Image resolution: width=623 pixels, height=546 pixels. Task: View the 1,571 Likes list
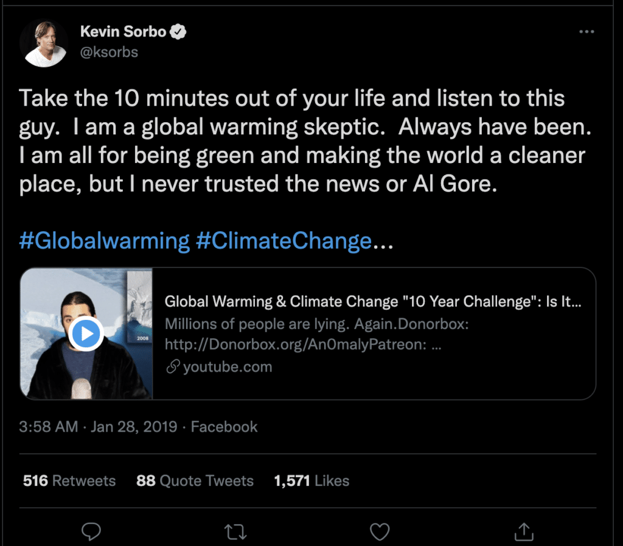pyautogui.click(x=311, y=481)
